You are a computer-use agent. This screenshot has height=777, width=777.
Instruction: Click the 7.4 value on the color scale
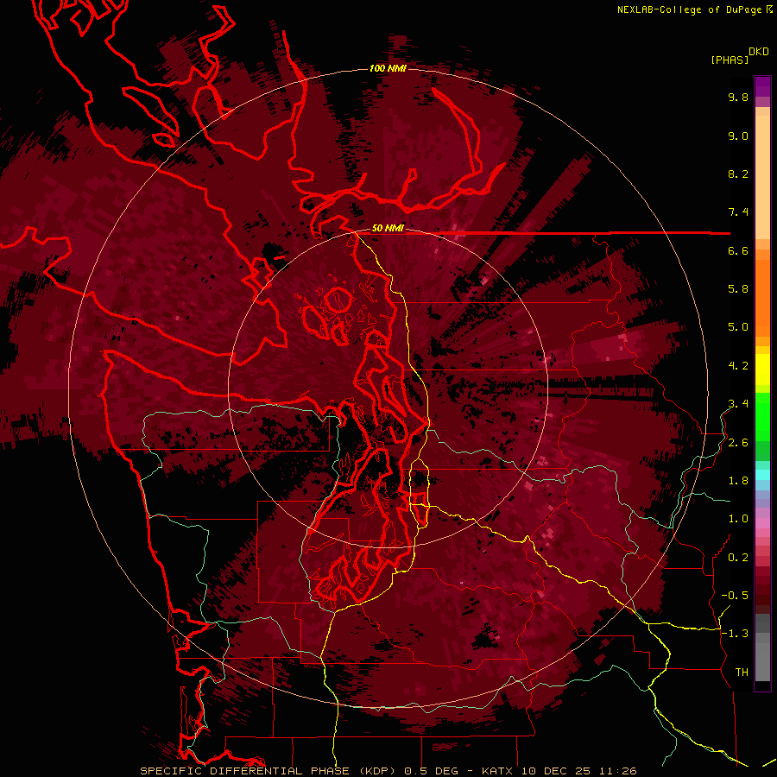(x=738, y=212)
